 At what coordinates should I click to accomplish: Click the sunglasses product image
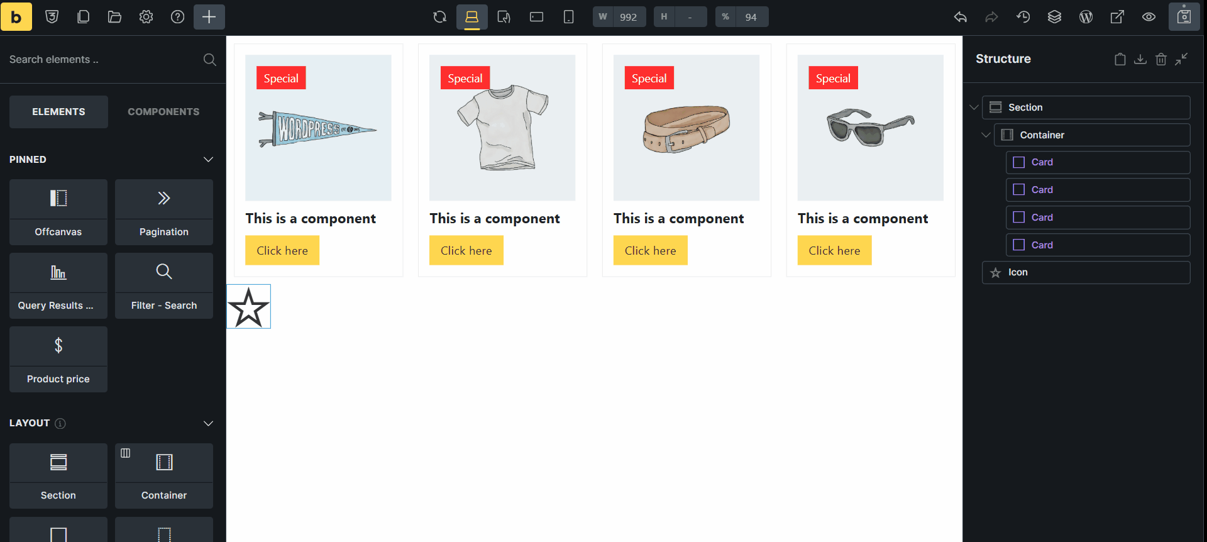click(x=871, y=128)
